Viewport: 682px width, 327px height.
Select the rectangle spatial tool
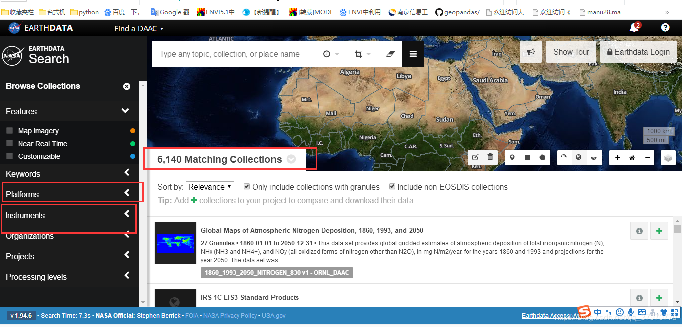[x=527, y=157]
